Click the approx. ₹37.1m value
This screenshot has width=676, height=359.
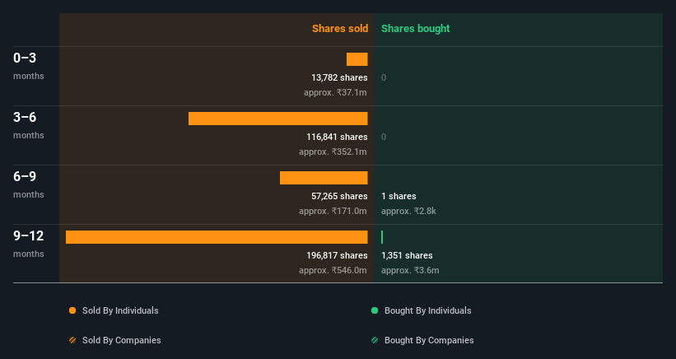point(335,93)
